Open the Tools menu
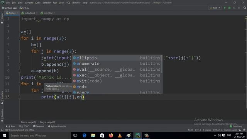 tap(62, 3)
